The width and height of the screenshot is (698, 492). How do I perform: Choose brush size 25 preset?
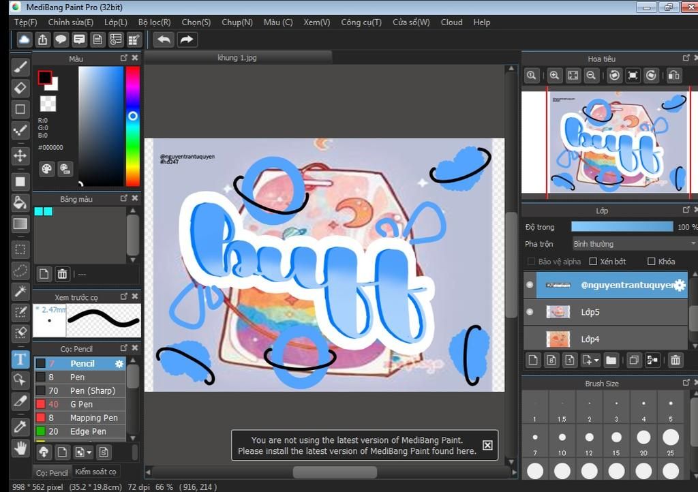(x=671, y=442)
